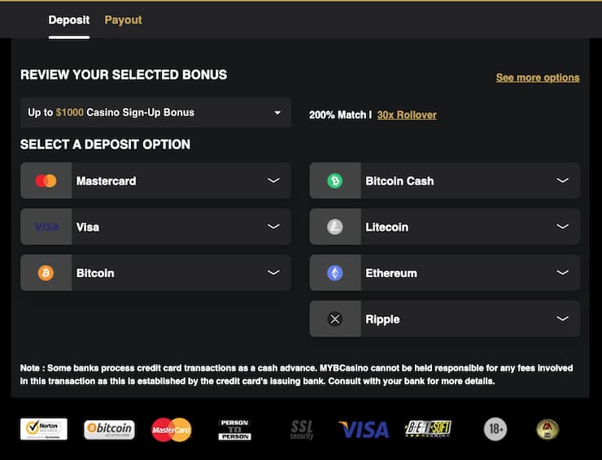Click the 30x Rollover link
This screenshot has height=460, width=602.
coord(407,115)
